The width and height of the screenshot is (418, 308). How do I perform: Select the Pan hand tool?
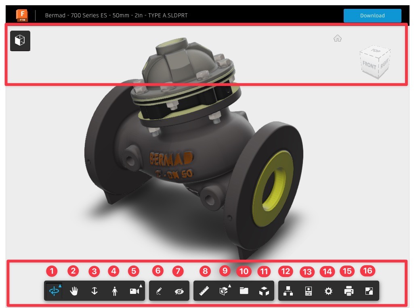tap(74, 291)
